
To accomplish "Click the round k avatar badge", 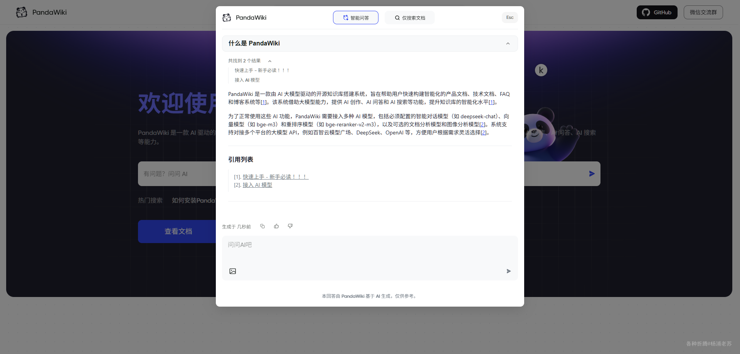I will click(x=541, y=70).
